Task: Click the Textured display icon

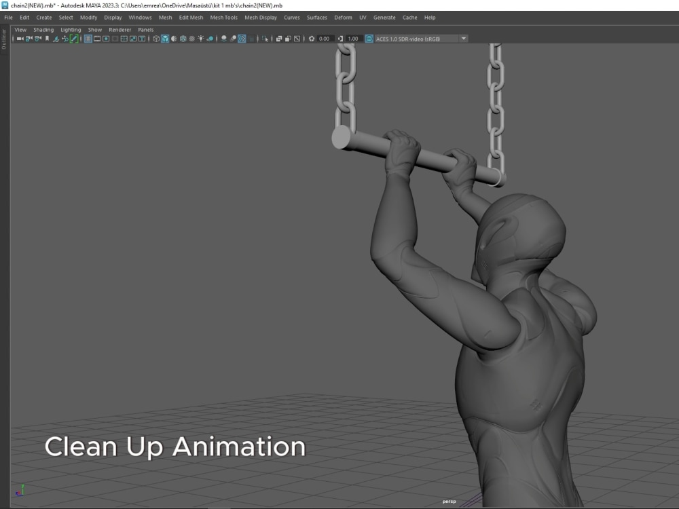Action: pos(192,39)
